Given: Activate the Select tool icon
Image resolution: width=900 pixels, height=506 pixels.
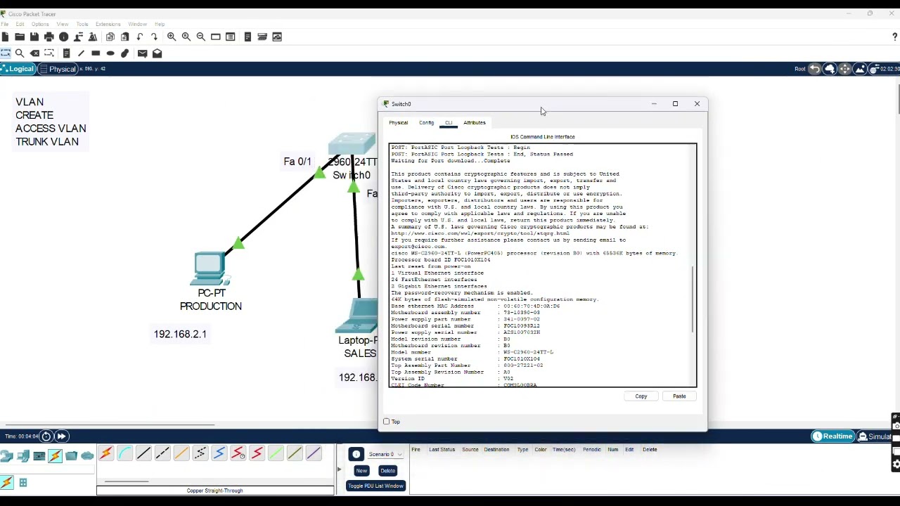Looking at the screenshot, I should point(6,53).
